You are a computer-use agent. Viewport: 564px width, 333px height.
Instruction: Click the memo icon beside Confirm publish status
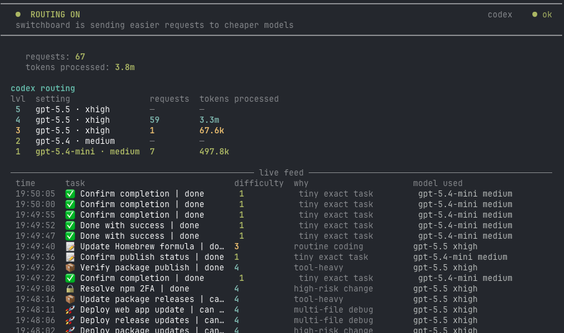point(70,257)
